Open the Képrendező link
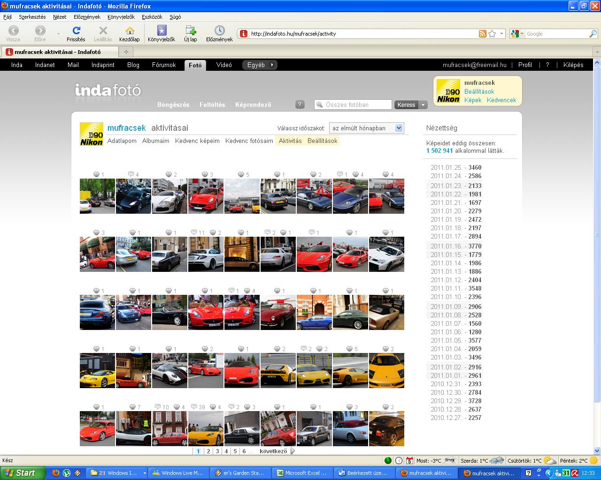 point(253,105)
